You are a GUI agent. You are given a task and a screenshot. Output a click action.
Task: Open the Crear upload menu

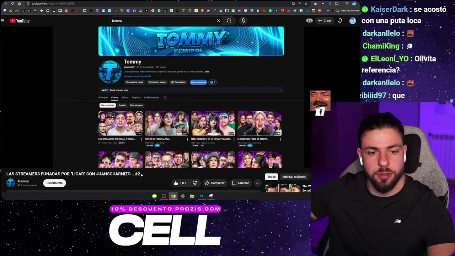[x=324, y=21]
